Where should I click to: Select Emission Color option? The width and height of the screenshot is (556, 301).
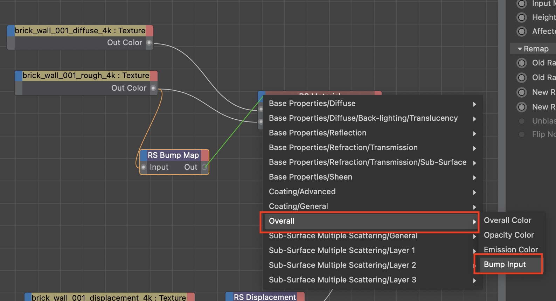[x=511, y=250]
